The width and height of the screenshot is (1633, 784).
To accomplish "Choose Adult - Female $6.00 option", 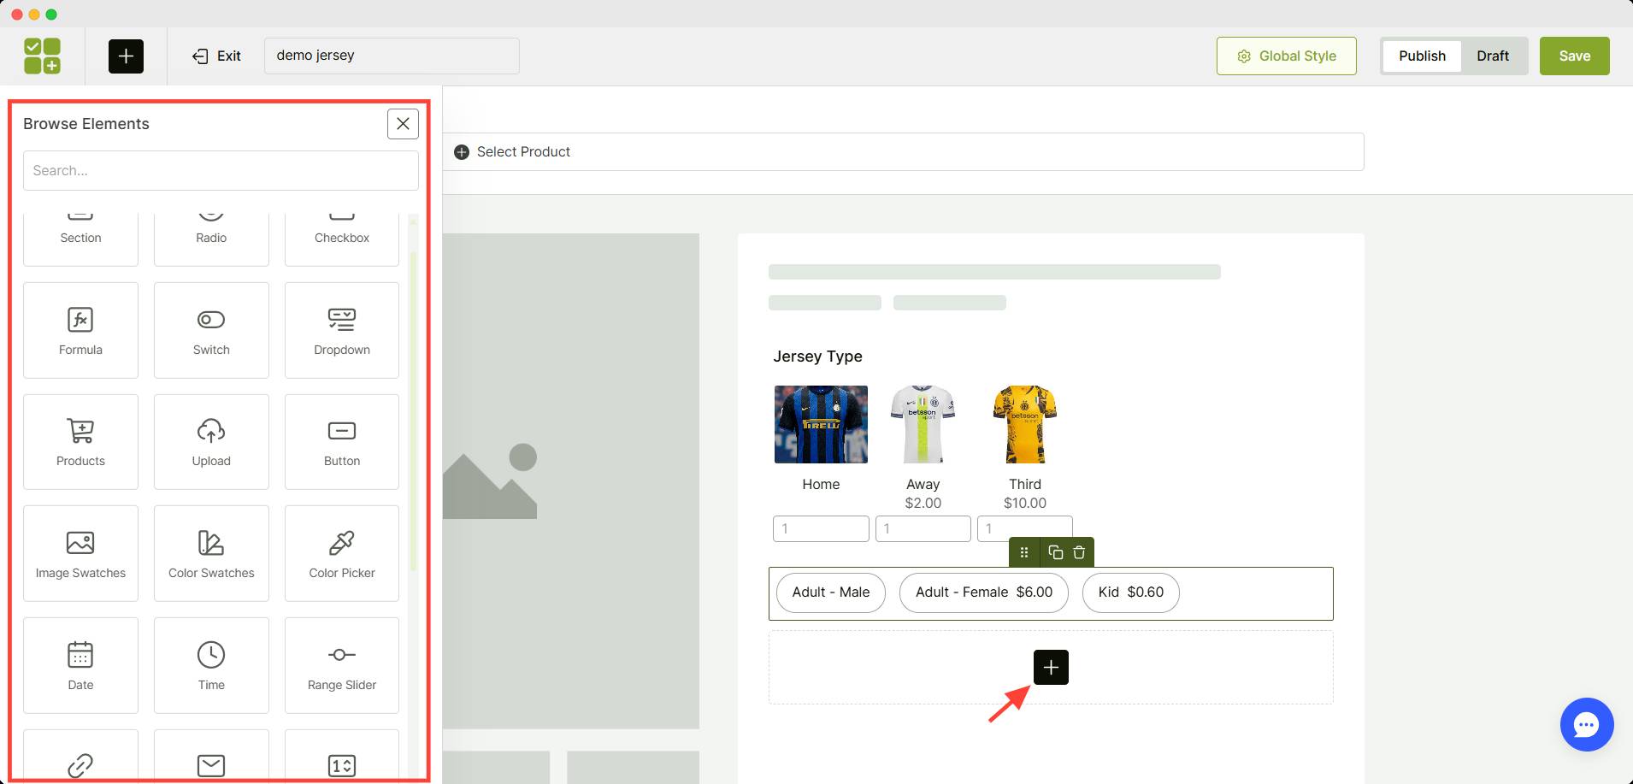I will [984, 592].
